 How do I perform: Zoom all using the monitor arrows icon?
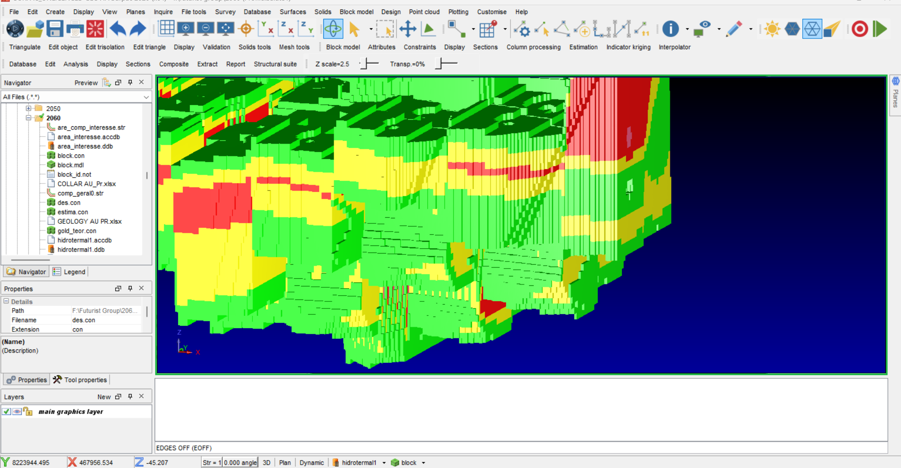(x=226, y=29)
